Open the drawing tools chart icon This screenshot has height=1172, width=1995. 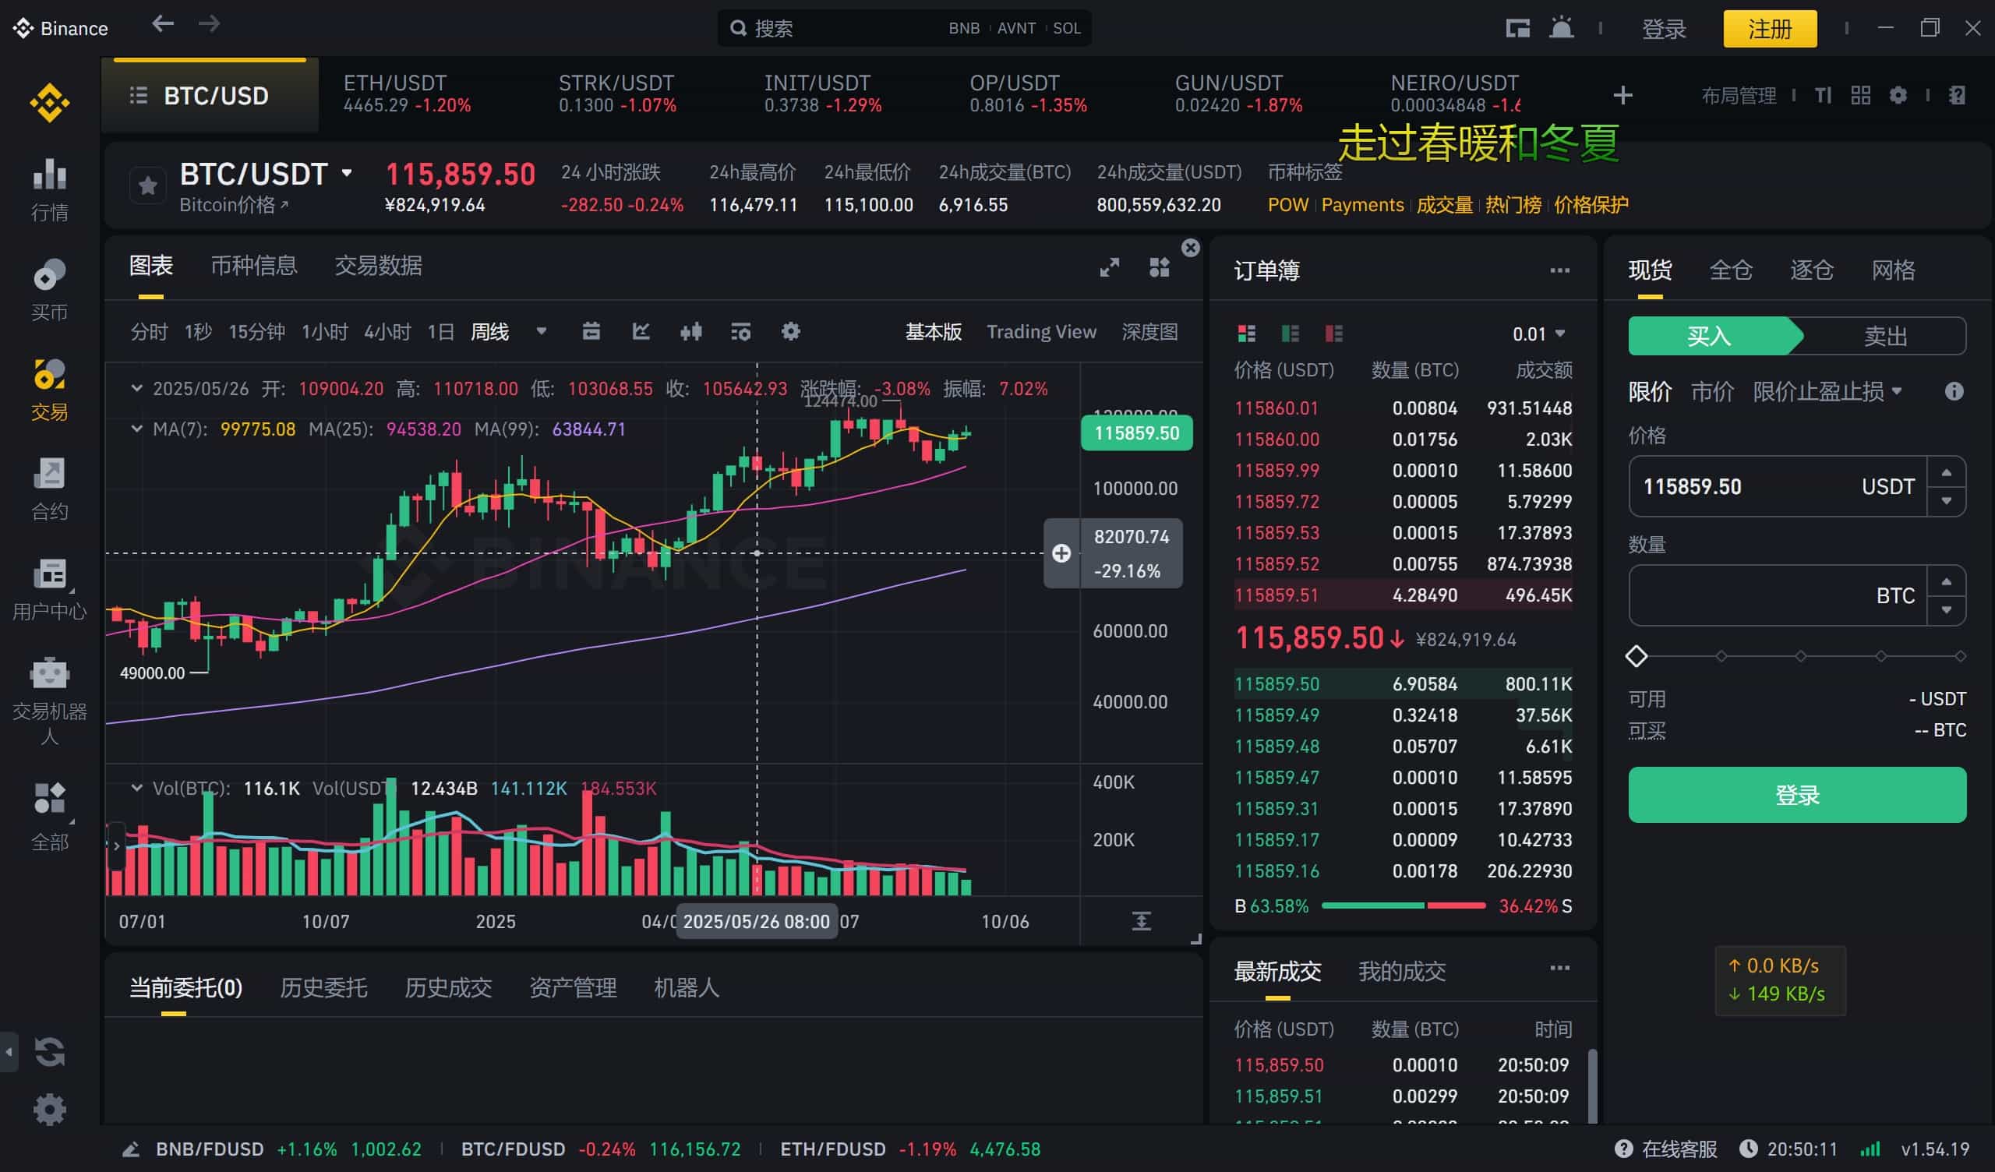pyautogui.click(x=641, y=331)
